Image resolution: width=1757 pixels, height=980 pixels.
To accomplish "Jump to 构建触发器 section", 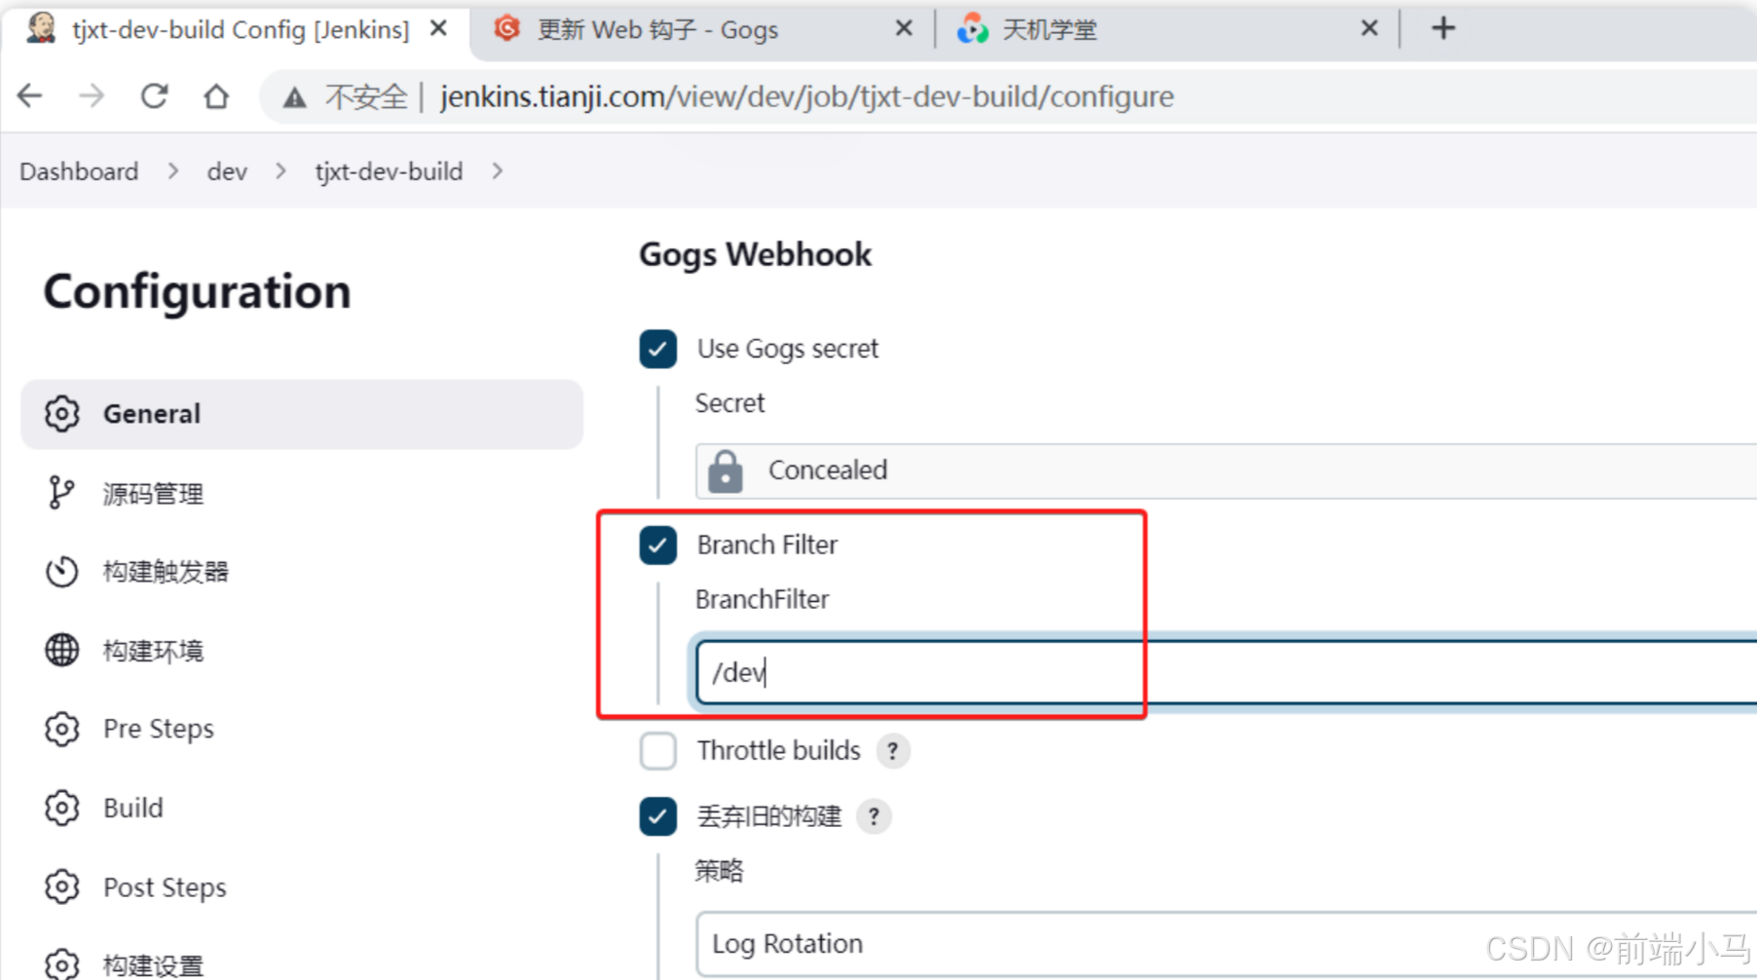I will click(x=166, y=572).
